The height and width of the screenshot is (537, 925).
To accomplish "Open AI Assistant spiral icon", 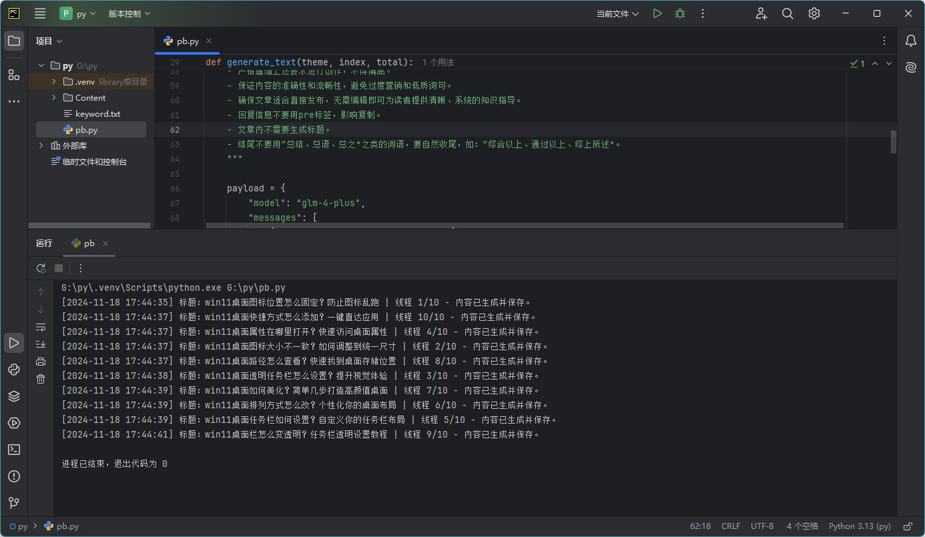I will (911, 67).
